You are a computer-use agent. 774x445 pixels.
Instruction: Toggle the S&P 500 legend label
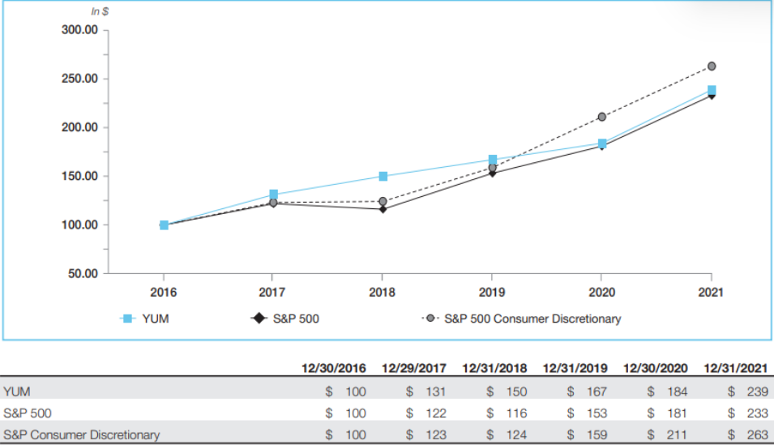tap(297, 319)
